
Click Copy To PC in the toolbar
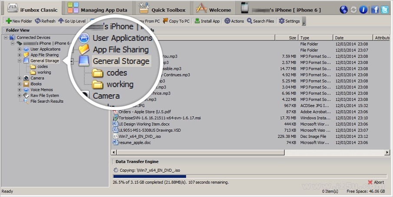pyautogui.click(x=176, y=21)
